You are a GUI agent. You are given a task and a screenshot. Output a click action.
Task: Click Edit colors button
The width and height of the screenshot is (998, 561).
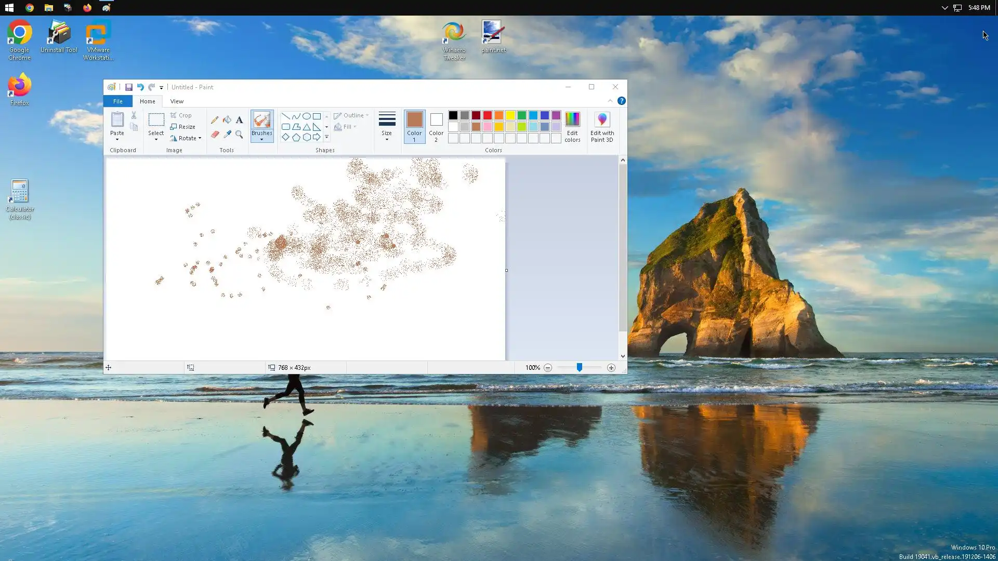[572, 126]
